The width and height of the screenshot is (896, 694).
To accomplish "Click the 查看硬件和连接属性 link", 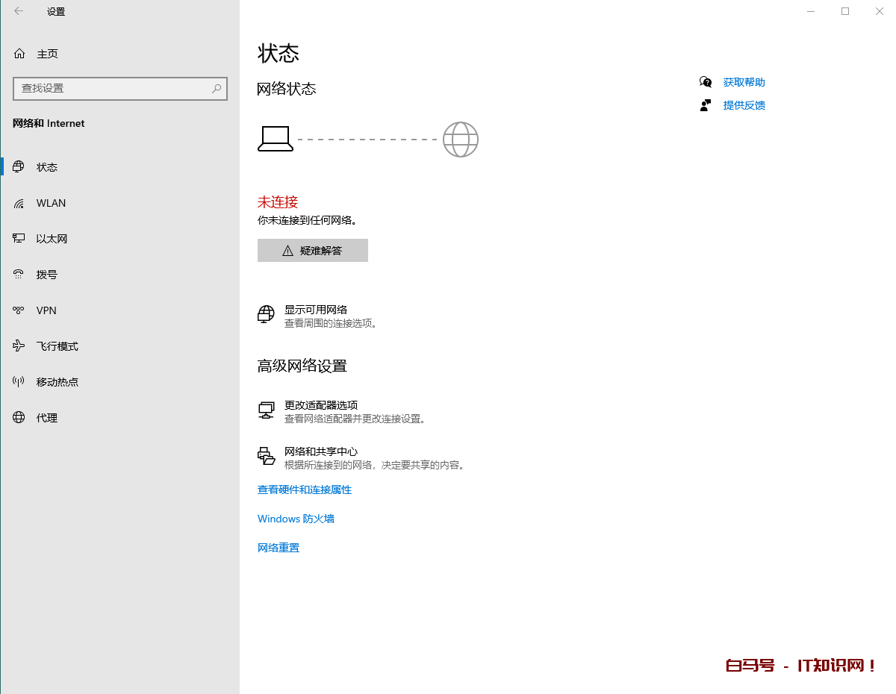I will click(304, 490).
